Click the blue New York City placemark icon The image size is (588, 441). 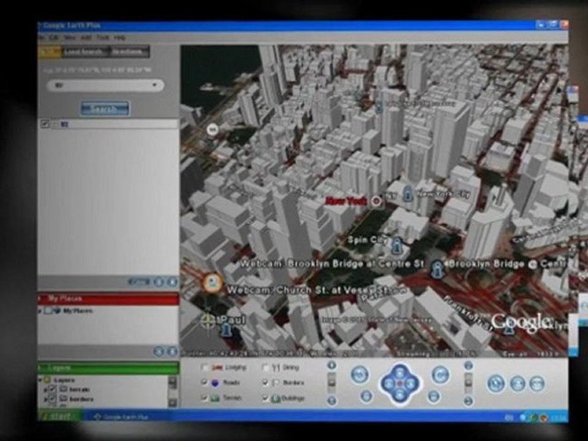(x=408, y=193)
